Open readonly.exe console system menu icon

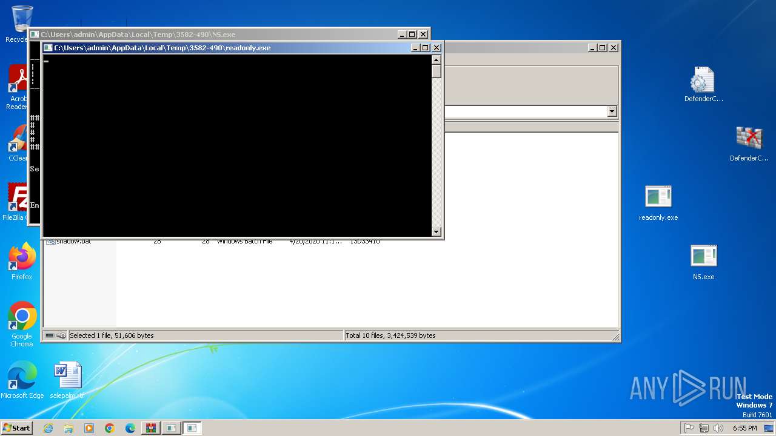point(48,48)
